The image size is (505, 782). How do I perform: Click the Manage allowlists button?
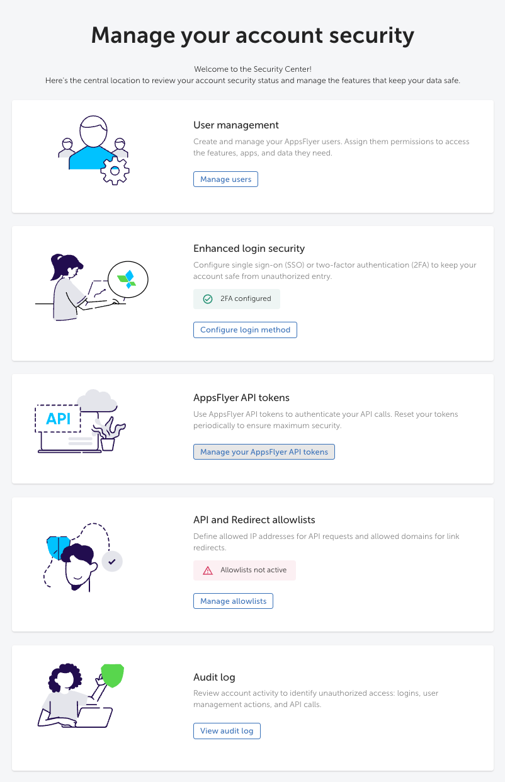(x=233, y=601)
